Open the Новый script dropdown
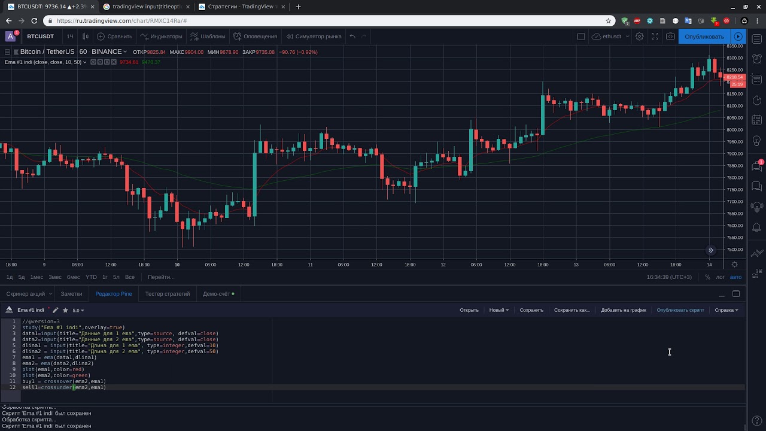Image resolution: width=766 pixels, height=431 pixels. [499, 310]
